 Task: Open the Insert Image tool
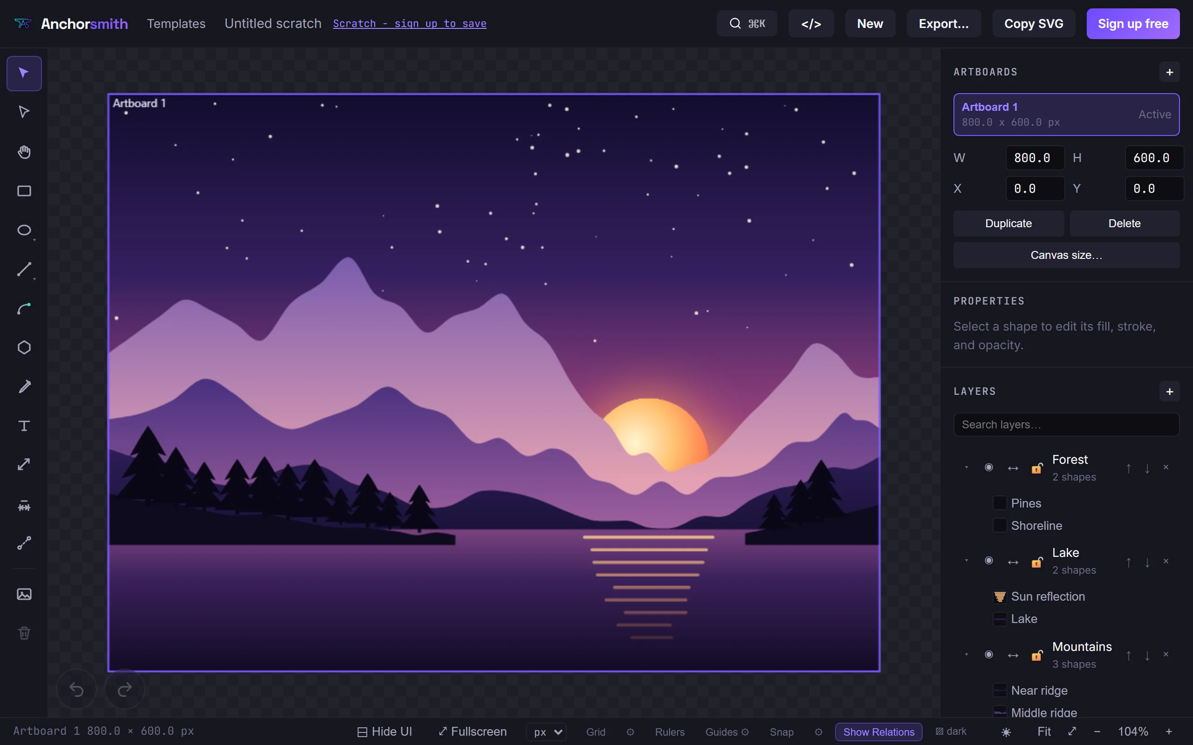click(x=24, y=594)
